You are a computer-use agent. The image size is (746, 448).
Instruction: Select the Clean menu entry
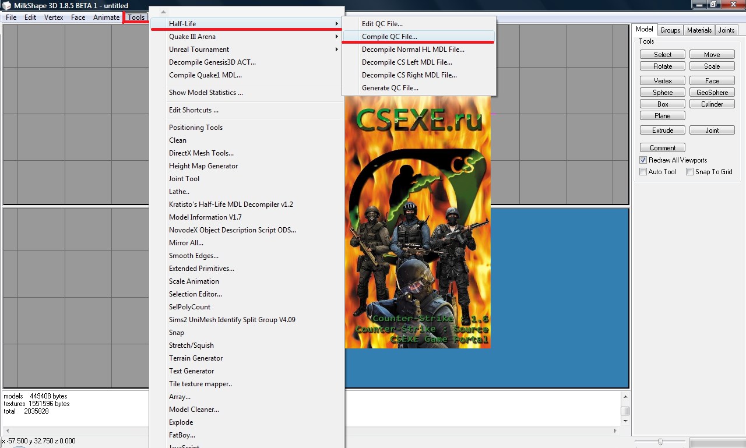coord(247,140)
